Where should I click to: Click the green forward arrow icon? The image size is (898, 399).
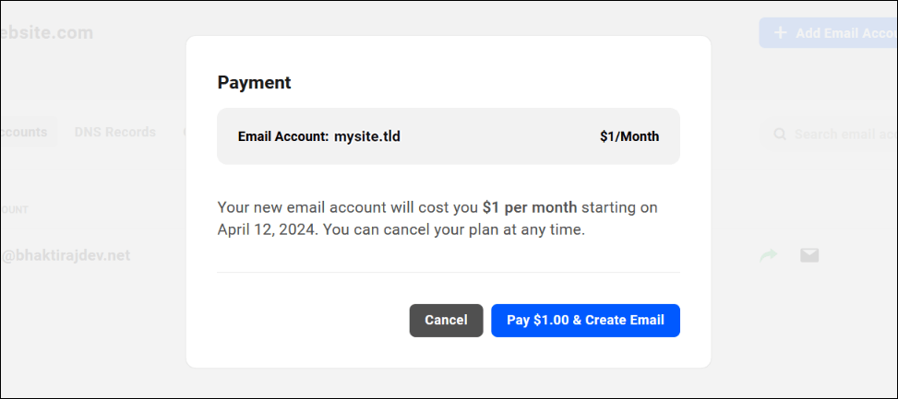tap(768, 255)
